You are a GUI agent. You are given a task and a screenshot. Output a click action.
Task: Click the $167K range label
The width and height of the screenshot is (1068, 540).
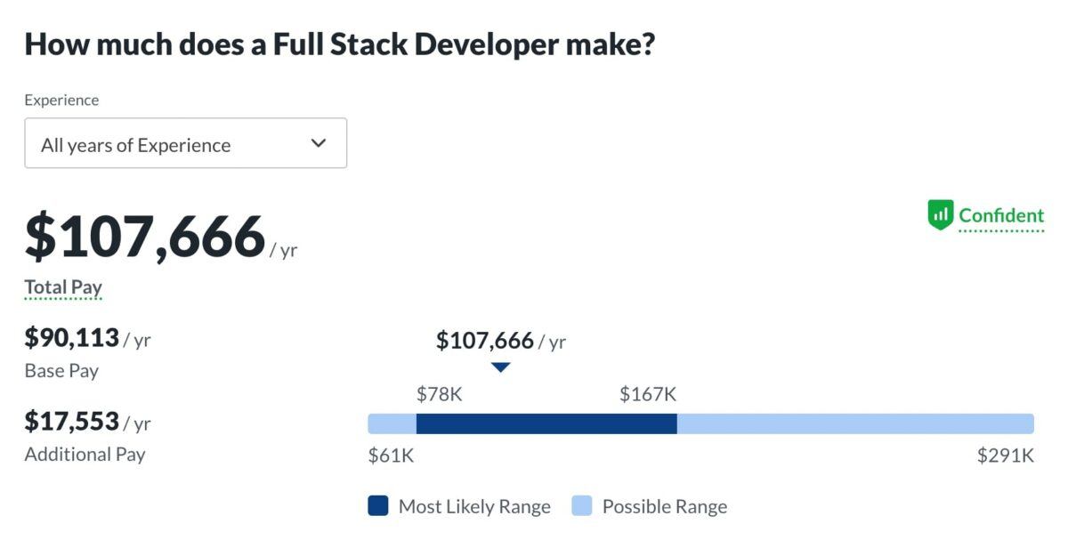(648, 394)
